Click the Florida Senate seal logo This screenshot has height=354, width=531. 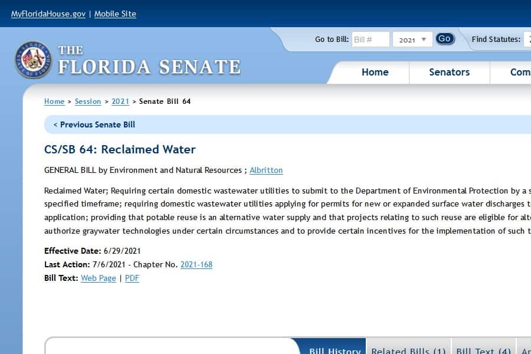tap(33, 60)
